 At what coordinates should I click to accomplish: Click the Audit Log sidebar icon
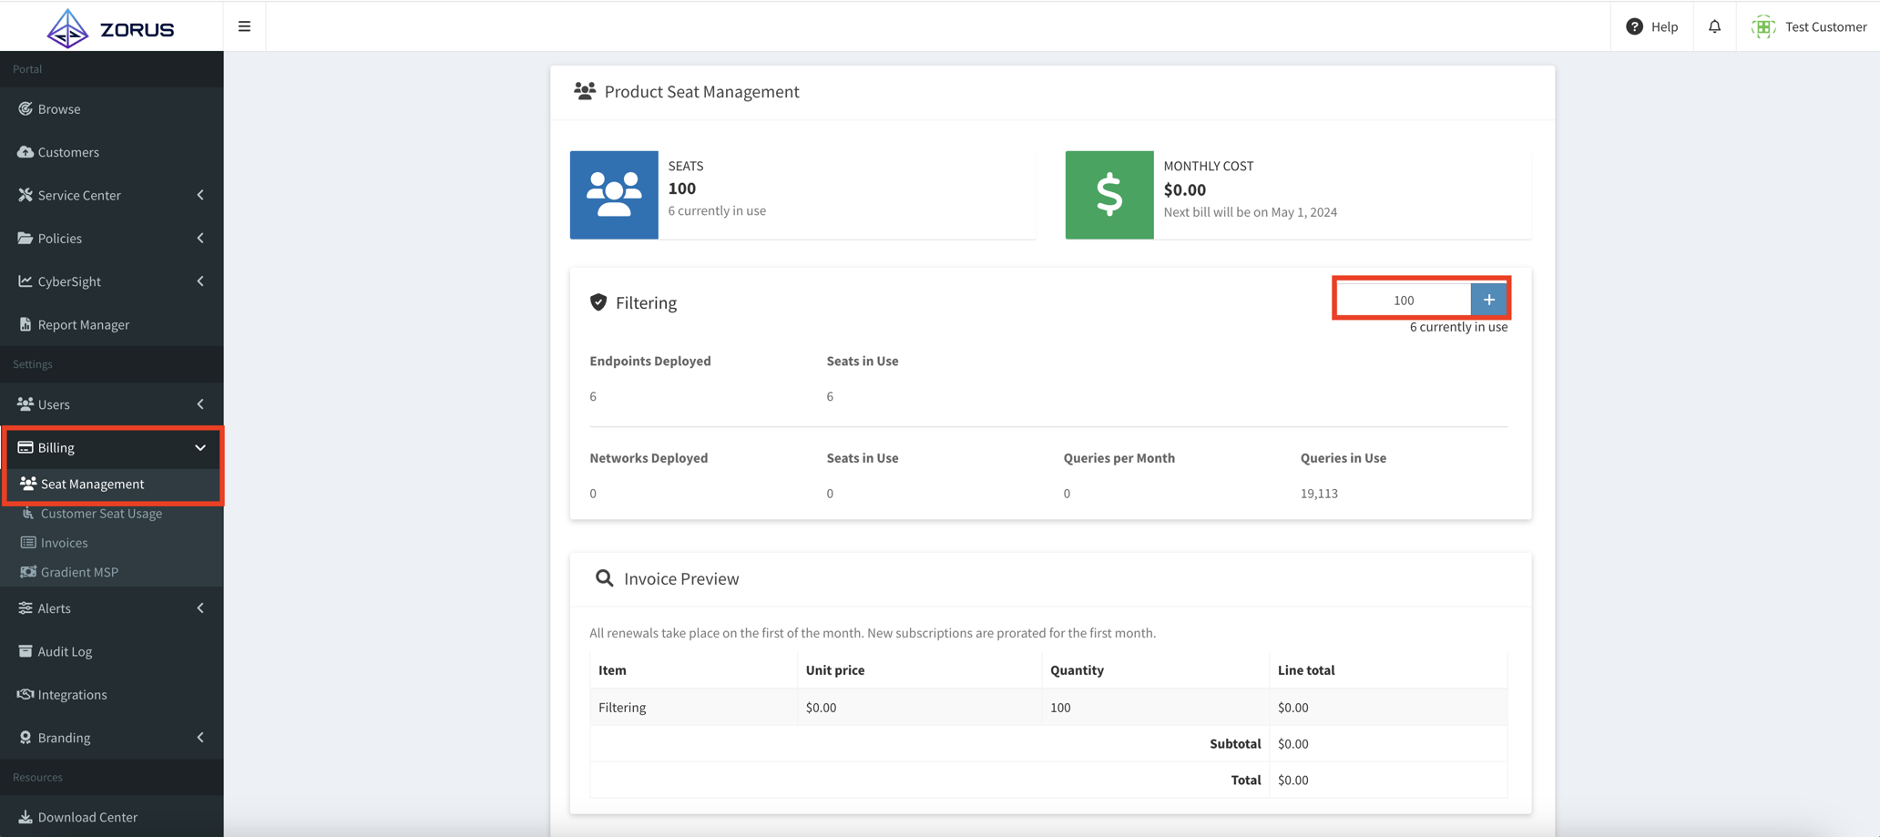[26, 651]
